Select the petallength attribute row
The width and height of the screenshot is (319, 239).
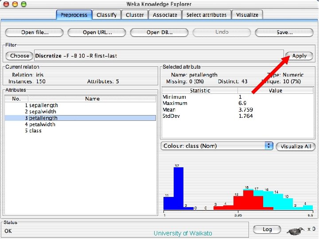80,118
